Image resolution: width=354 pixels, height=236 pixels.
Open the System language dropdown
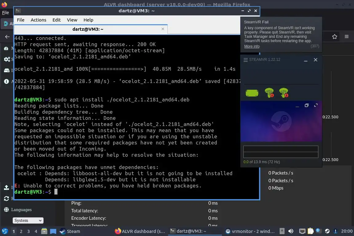coord(28,220)
